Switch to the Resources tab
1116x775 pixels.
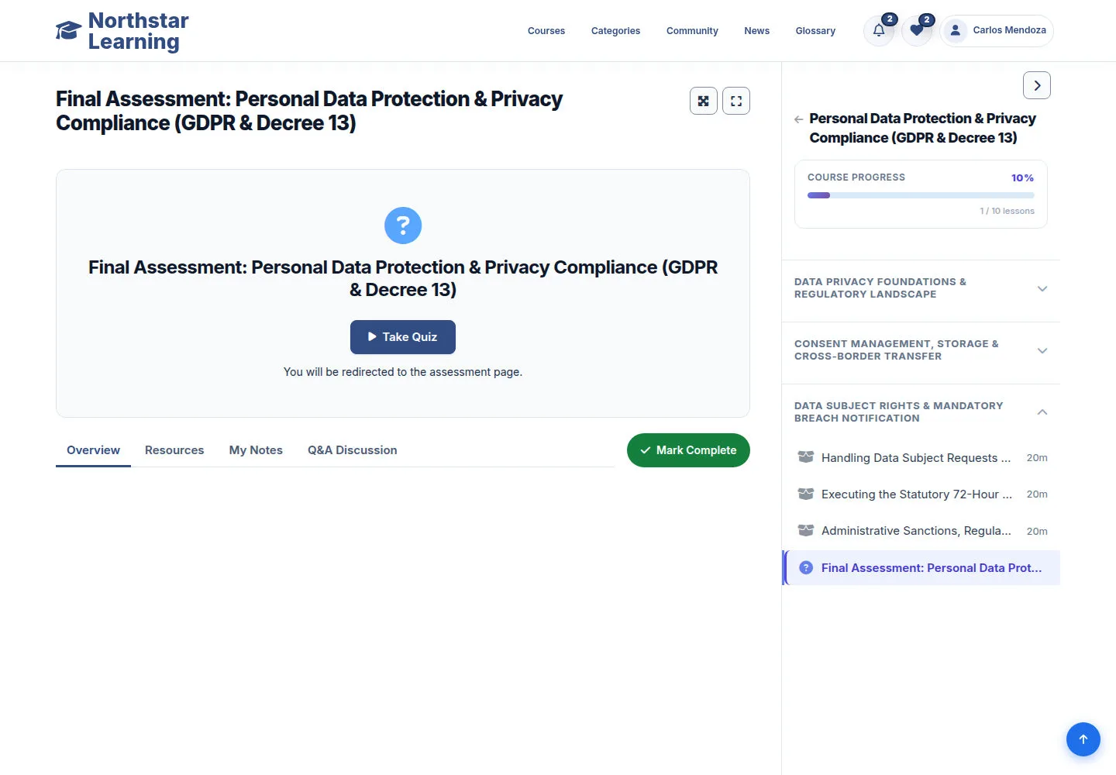(x=174, y=450)
